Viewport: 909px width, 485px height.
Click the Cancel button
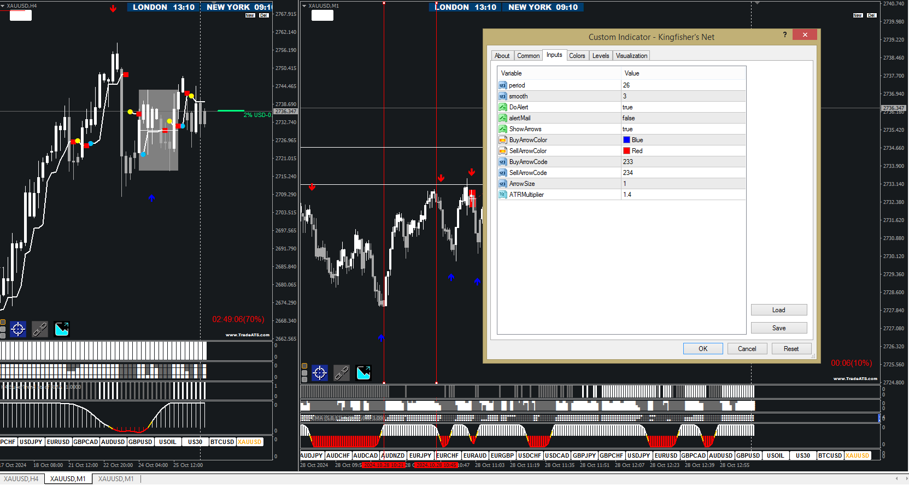point(747,349)
